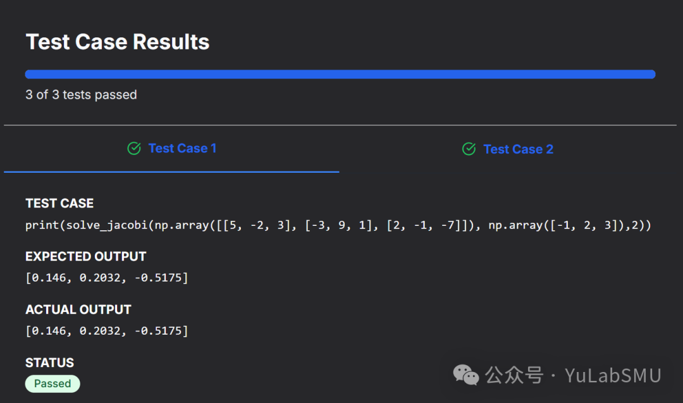Click the 公众号 watermark text
The width and height of the screenshot is (683, 403).
pos(514,375)
